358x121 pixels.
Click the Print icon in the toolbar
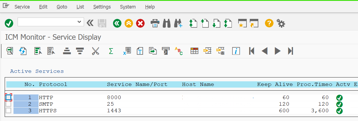click(x=155, y=23)
